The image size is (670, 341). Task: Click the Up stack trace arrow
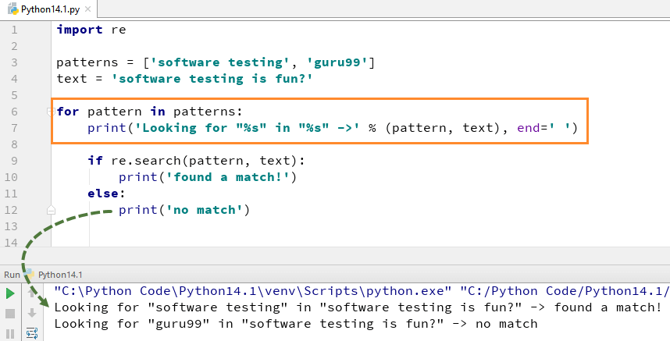pyautogui.click(x=32, y=294)
